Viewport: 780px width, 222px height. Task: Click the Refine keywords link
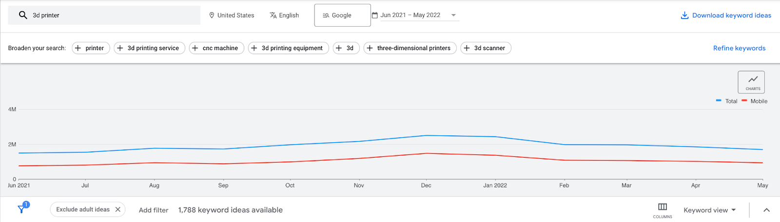click(x=739, y=48)
